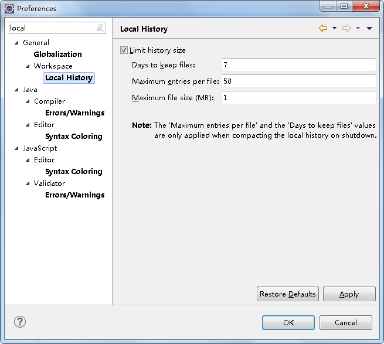Select the General tree label
The width and height of the screenshot is (384, 344).
click(x=36, y=43)
